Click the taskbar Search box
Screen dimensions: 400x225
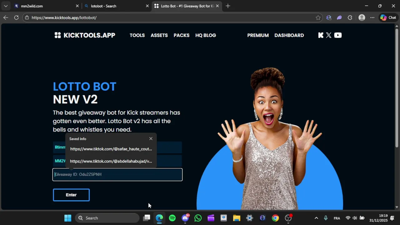pos(107,218)
